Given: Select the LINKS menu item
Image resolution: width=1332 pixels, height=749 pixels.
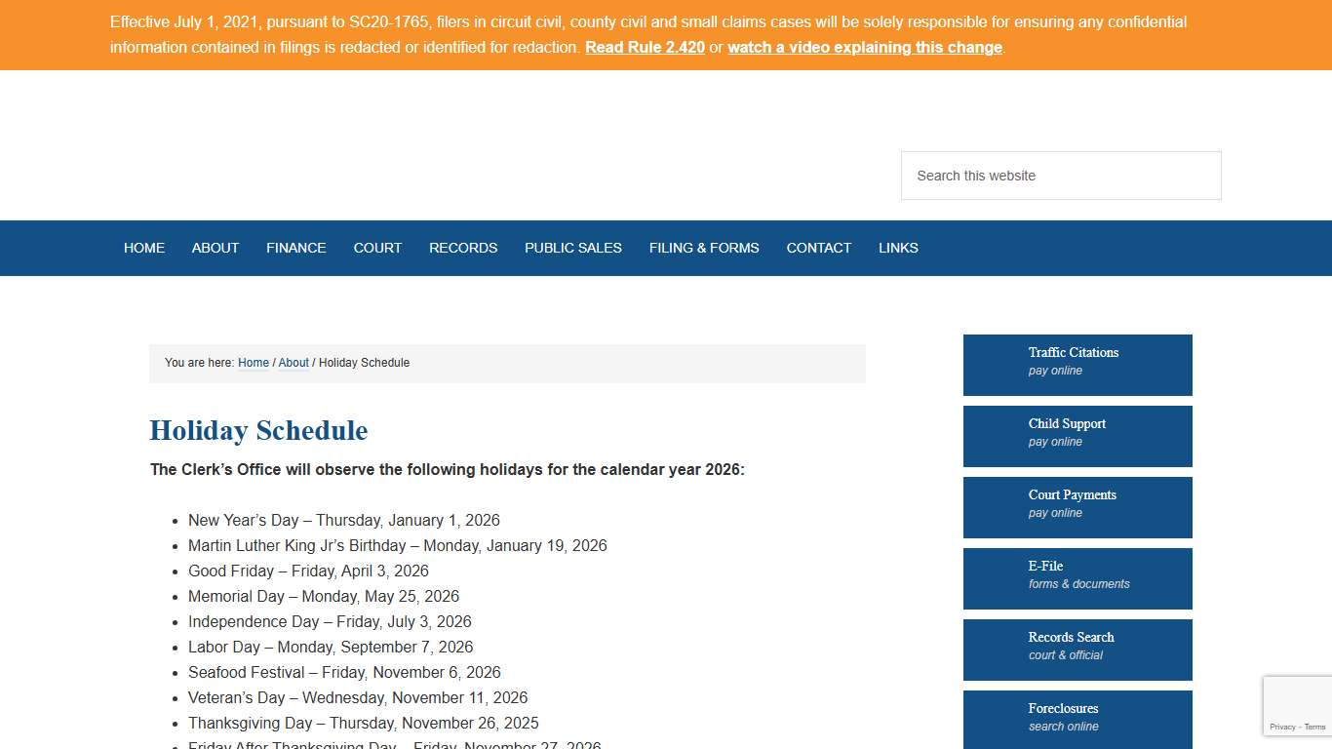Looking at the screenshot, I should point(898,248).
